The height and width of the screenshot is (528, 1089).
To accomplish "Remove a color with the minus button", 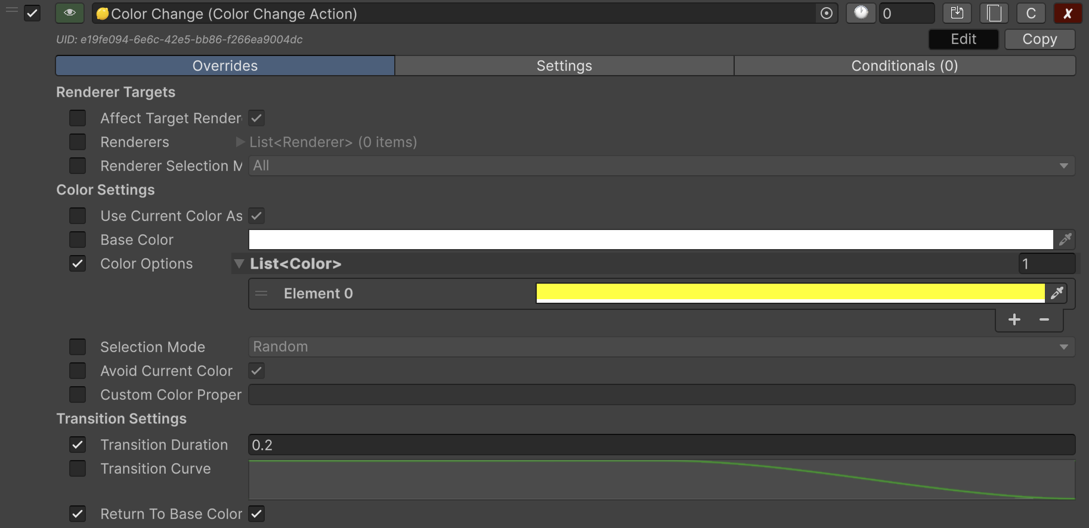I will coord(1044,320).
